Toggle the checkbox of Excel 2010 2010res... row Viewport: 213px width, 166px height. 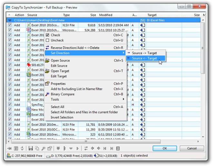(x=10, y=134)
